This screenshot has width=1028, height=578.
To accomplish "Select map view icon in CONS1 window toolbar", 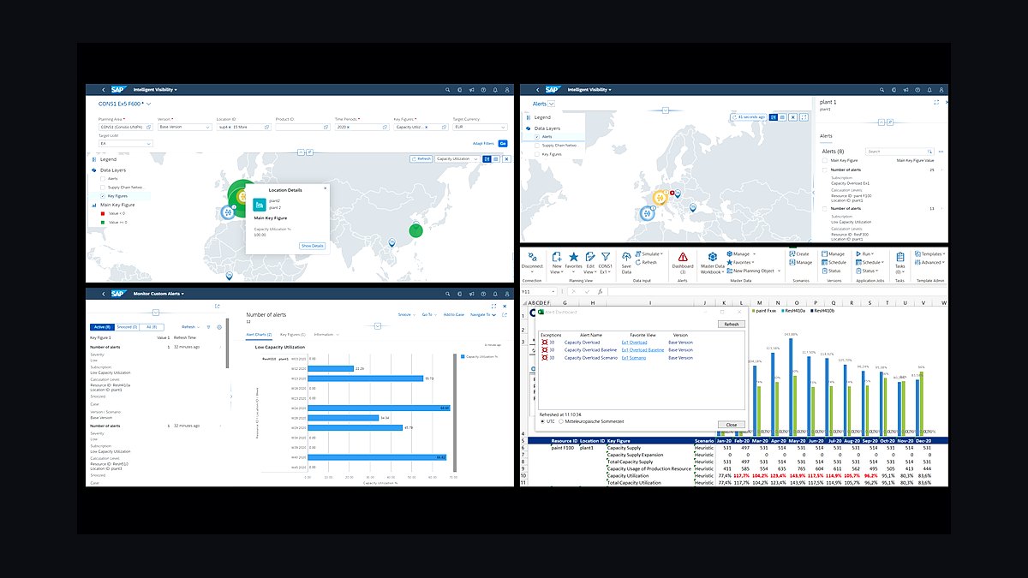I will click(487, 158).
